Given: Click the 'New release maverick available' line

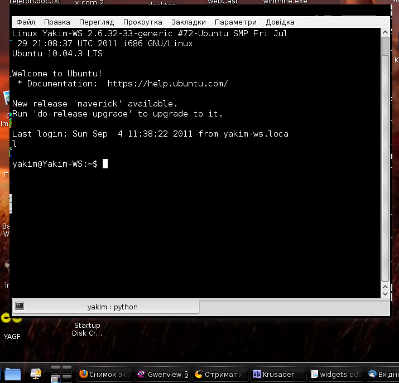Looking at the screenshot, I should (x=95, y=104).
